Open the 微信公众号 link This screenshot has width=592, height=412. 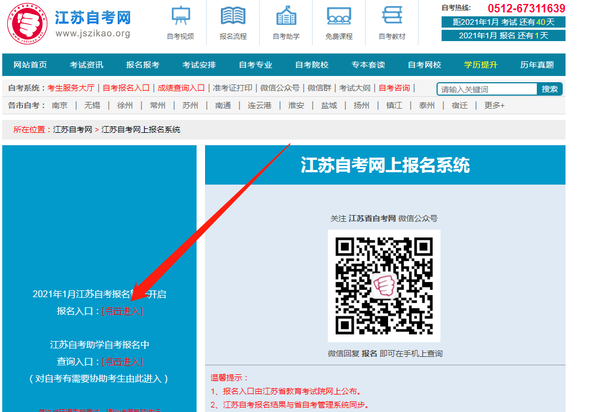pyautogui.click(x=280, y=88)
